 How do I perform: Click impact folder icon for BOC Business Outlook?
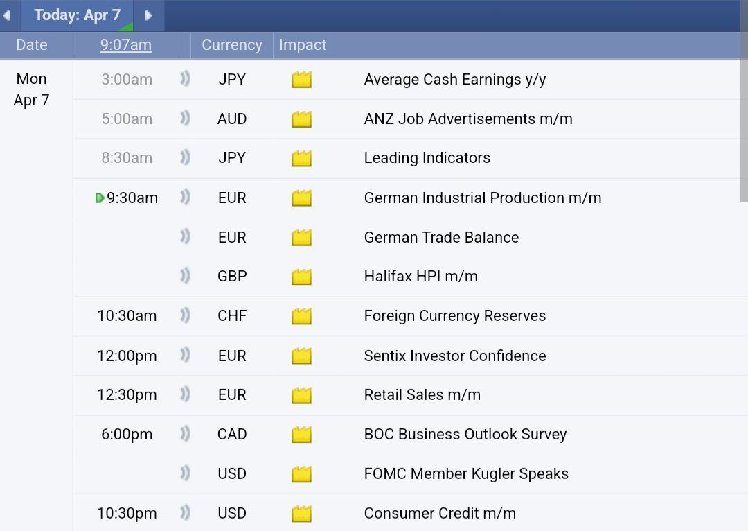[x=301, y=435]
